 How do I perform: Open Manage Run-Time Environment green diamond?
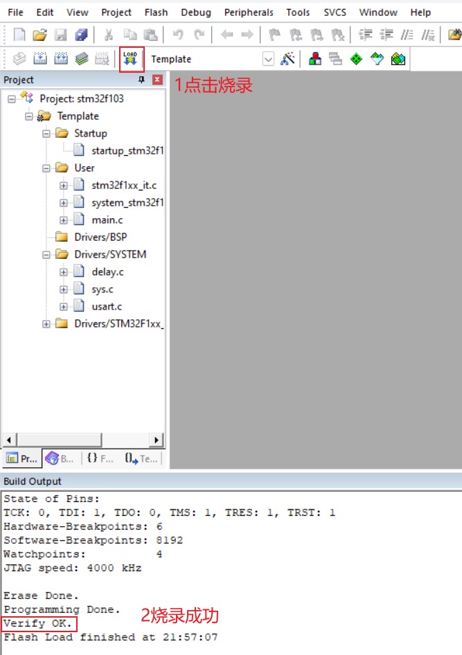pos(356,59)
